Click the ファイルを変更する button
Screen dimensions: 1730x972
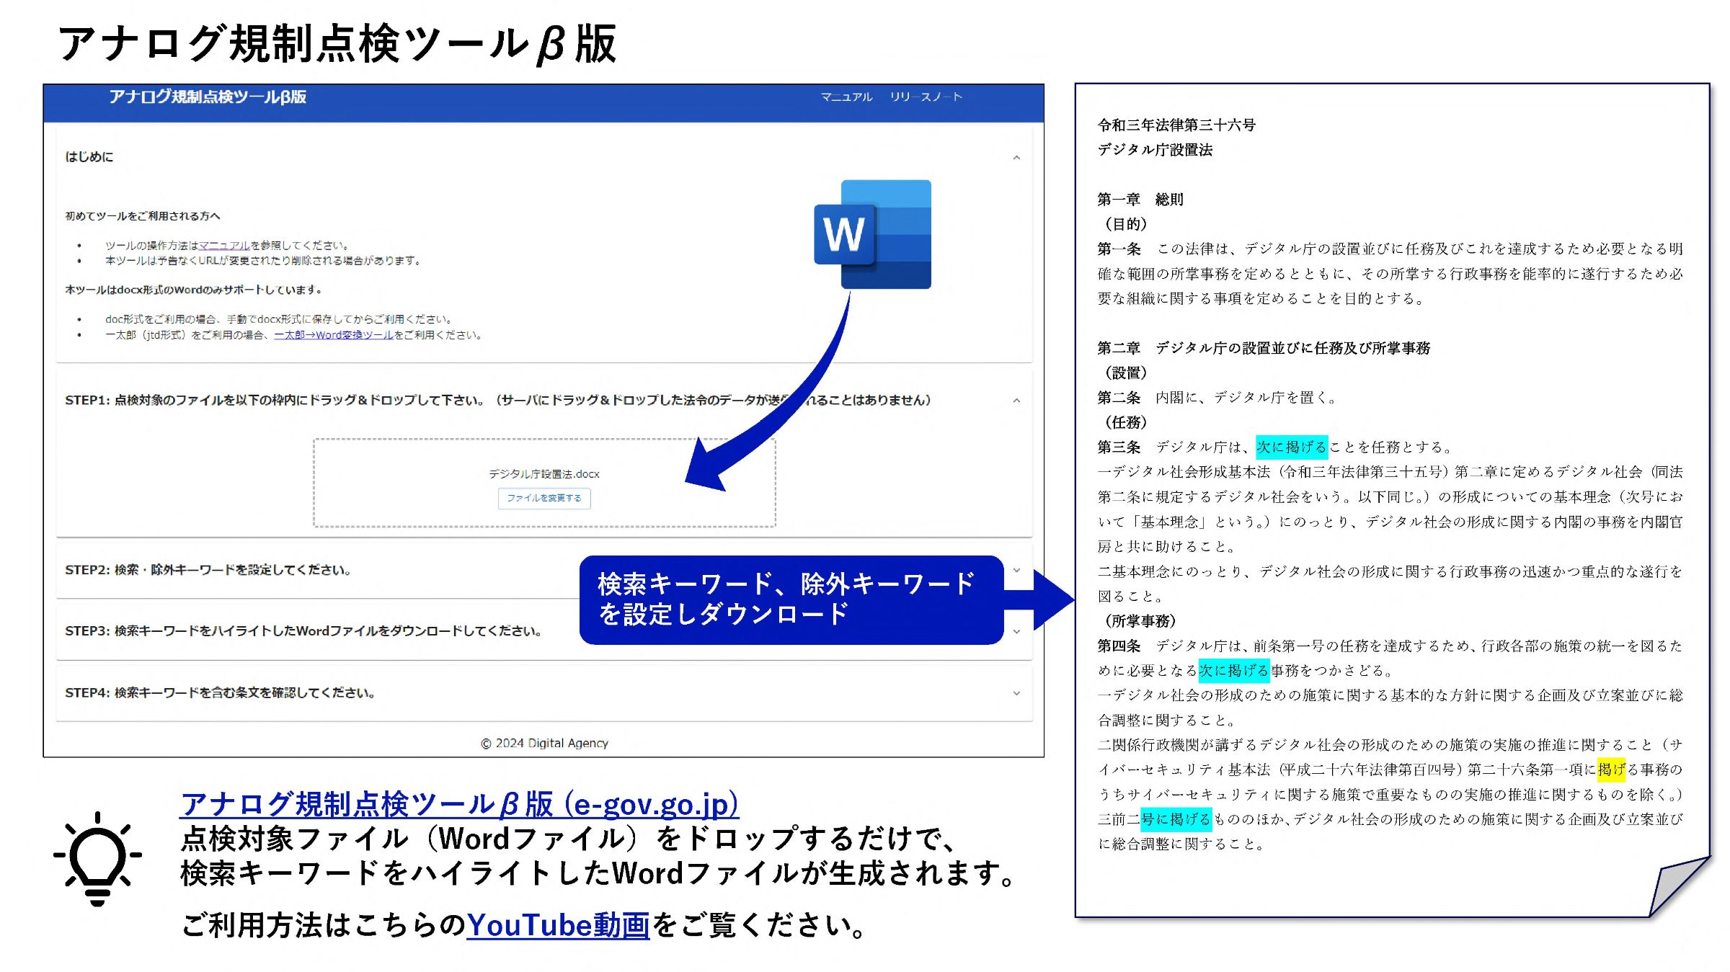(544, 498)
